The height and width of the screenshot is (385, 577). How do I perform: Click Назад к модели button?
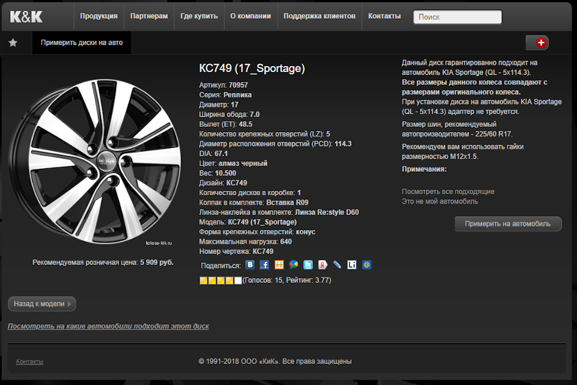(x=42, y=304)
